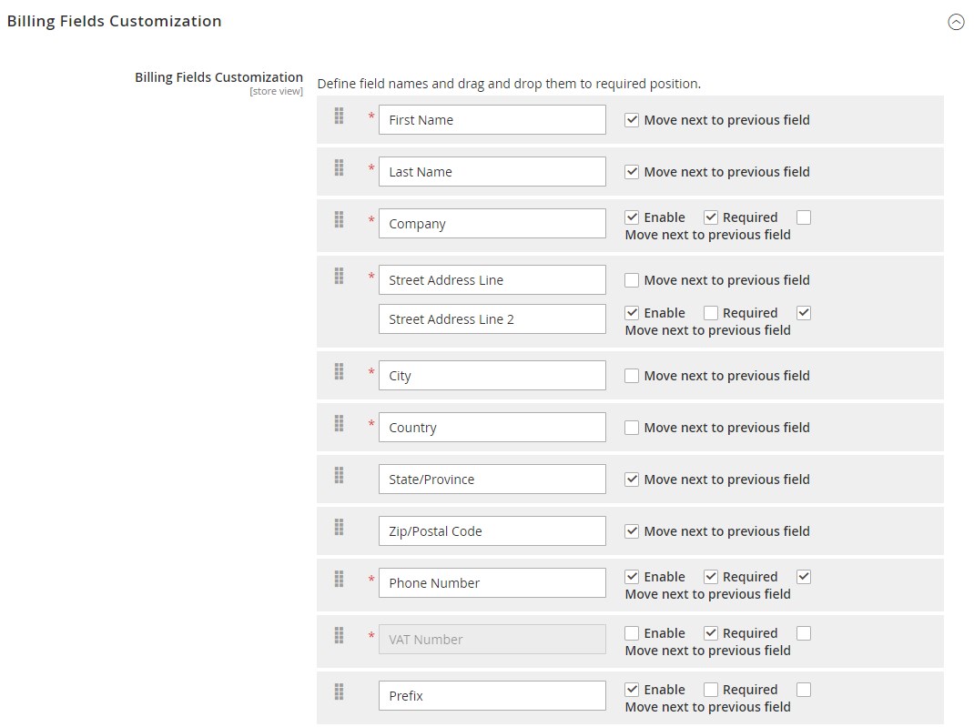Uncheck Enable for the Company field
The height and width of the screenshot is (727, 974).
pos(632,217)
